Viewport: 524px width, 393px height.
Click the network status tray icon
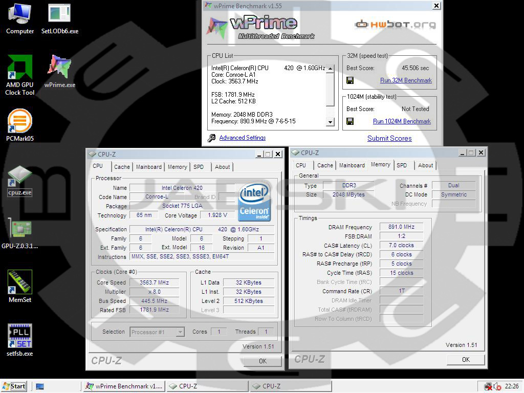click(488, 387)
